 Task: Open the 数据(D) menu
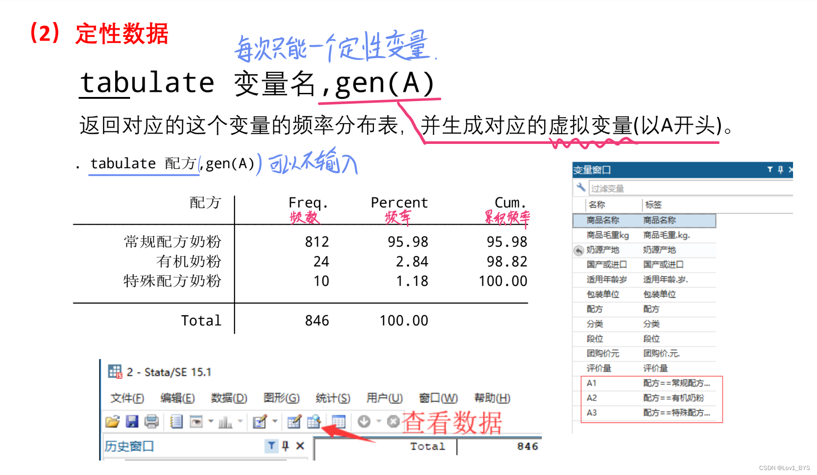click(229, 398)
